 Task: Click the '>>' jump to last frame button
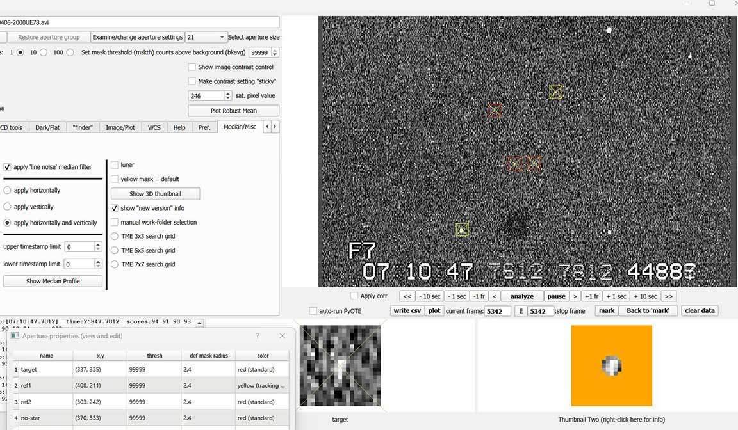669,296
